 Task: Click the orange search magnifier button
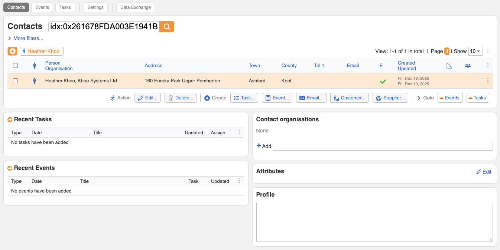coord(167,27)
